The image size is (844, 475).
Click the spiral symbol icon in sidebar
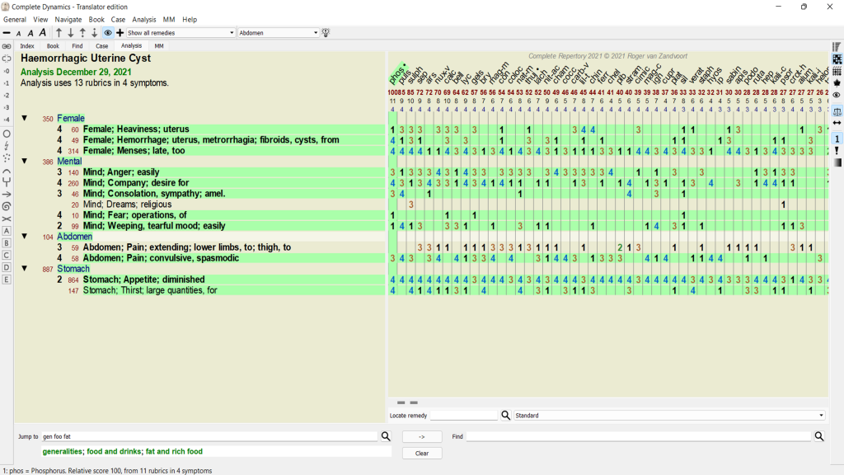7,206
